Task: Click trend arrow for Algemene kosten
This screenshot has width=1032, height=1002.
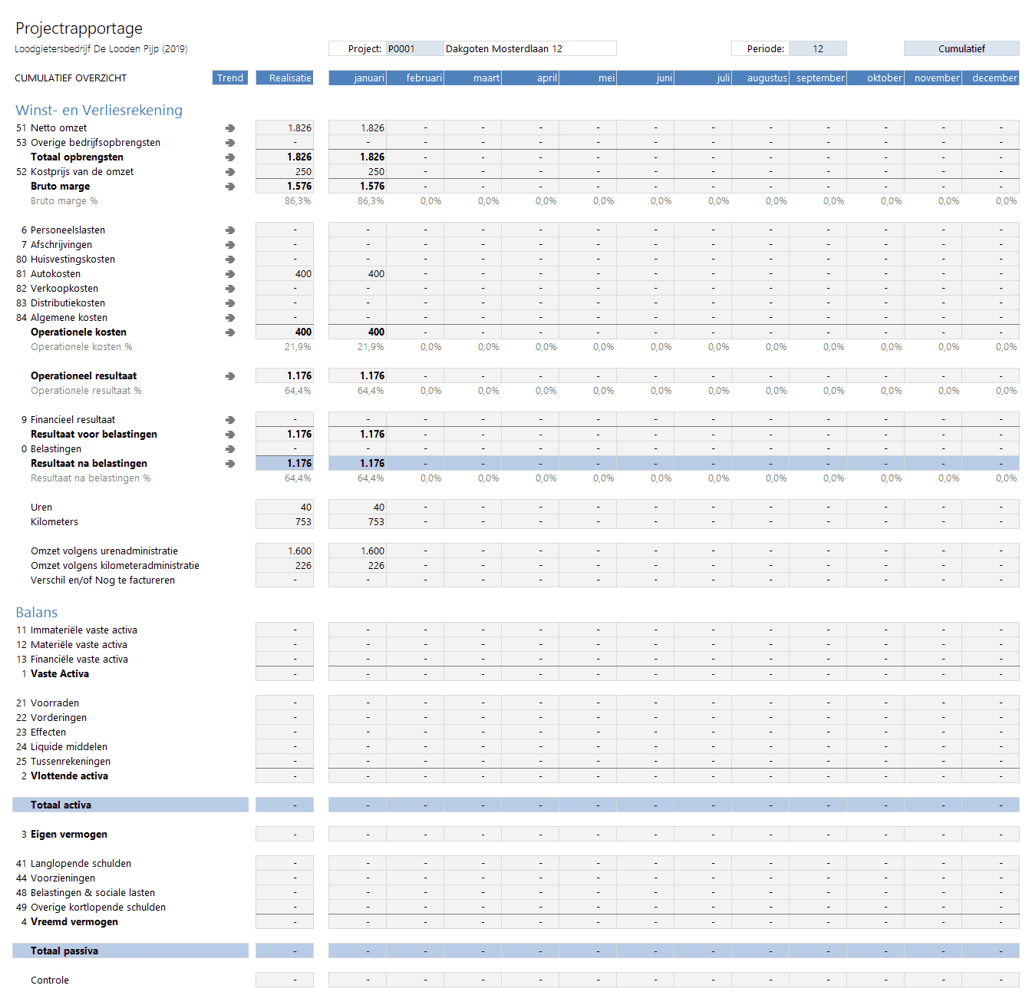Action: coord(230,318)
